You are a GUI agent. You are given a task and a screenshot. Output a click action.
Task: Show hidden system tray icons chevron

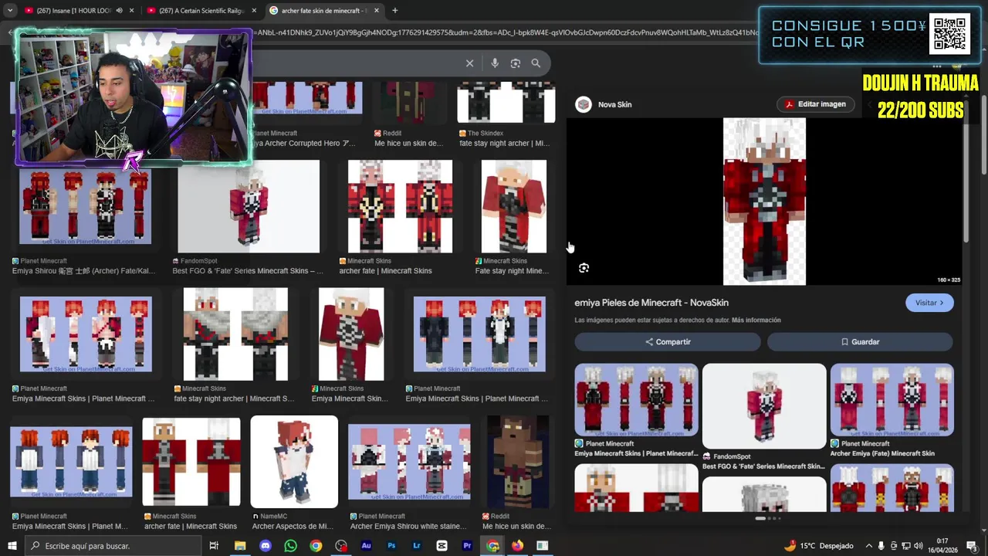[868, 546]
